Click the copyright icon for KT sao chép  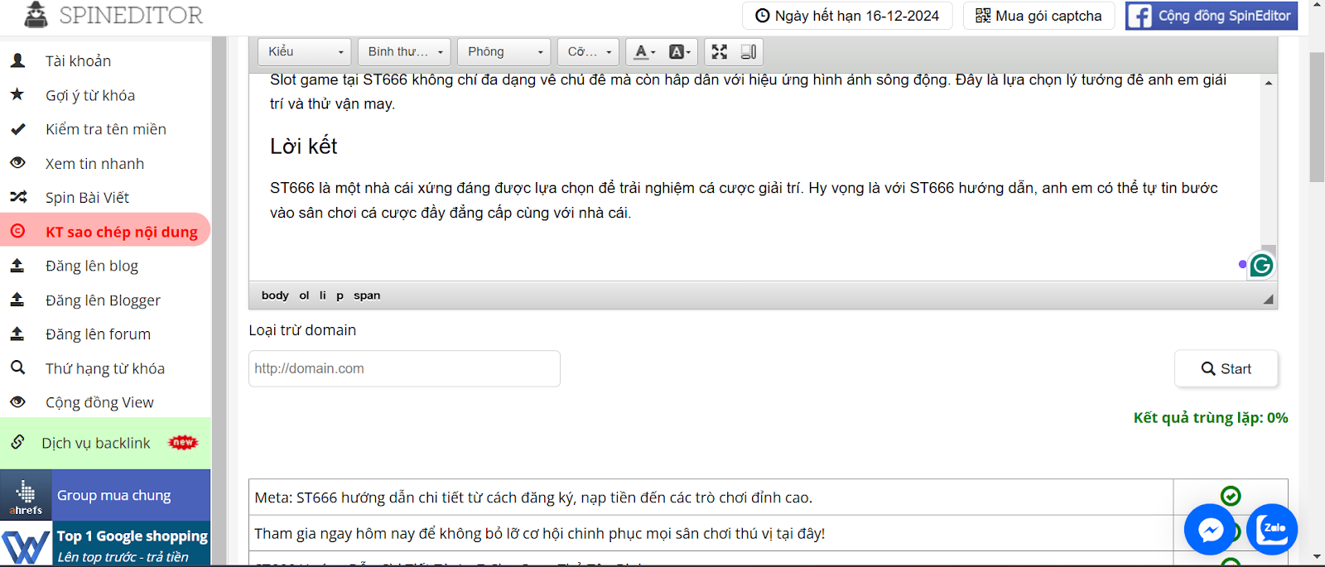17,231
